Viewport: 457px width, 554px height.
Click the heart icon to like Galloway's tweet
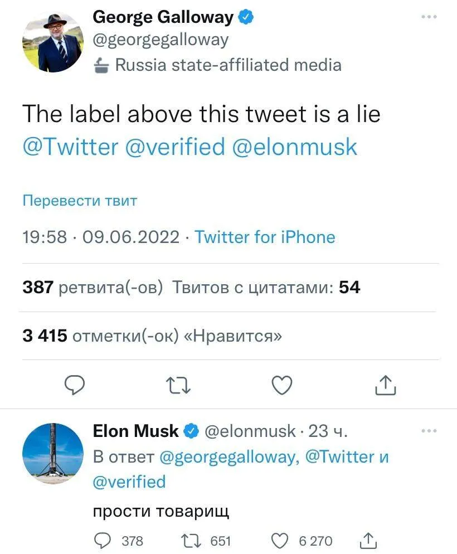(x=281, y=385)
